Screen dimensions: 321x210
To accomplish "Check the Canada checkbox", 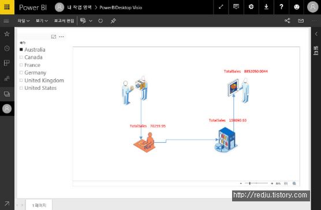I will point(21,57).
